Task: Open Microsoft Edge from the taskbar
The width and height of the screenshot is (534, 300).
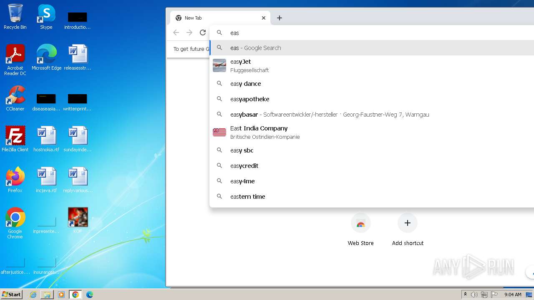Action: (x=90, y=295)
